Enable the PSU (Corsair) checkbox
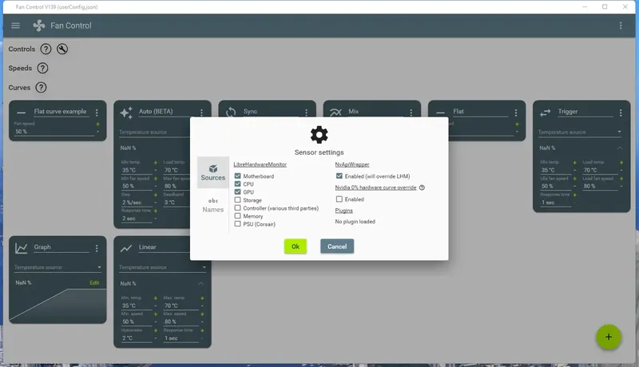This screenshot has width=639, height=367. (237, 223)
